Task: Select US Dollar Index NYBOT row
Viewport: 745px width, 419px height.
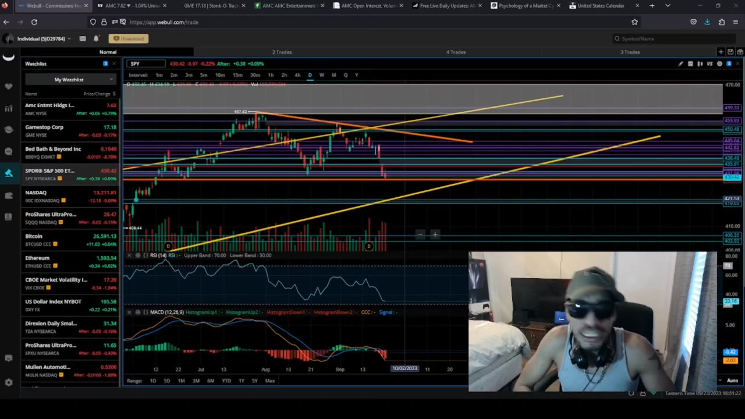Action: (70, 306)
